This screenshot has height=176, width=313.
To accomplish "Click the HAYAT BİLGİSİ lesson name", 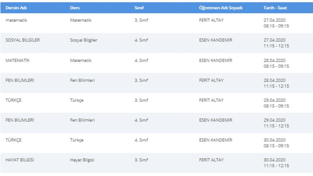I will point(20,160).
